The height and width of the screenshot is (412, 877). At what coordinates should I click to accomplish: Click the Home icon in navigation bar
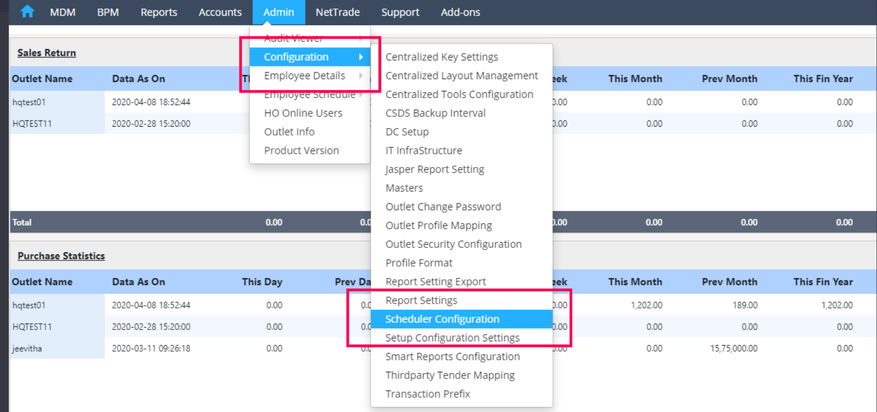(28, 12)
